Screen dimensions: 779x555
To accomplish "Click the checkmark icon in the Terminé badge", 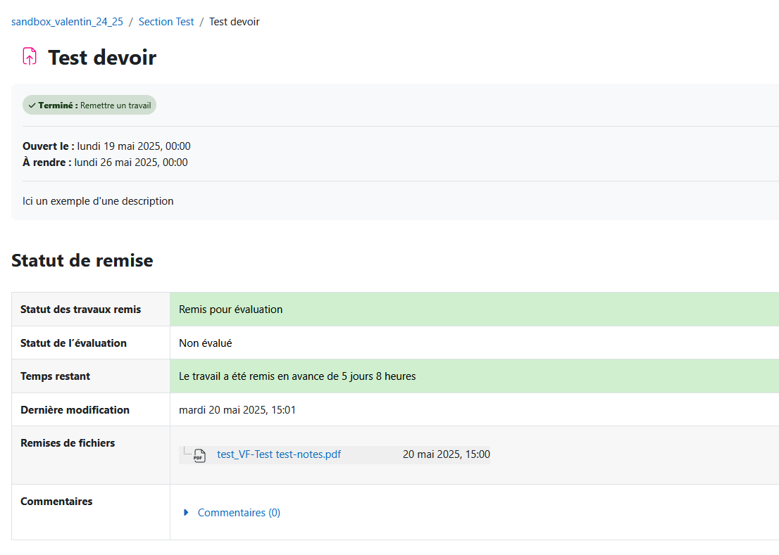I will click(32, 106).
